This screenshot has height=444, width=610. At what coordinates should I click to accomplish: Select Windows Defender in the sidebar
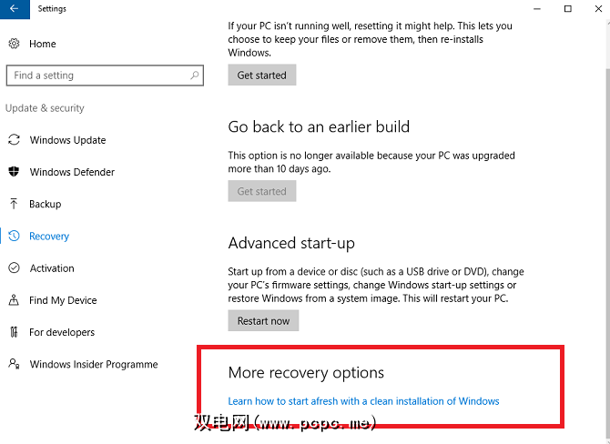pos(72,172)
